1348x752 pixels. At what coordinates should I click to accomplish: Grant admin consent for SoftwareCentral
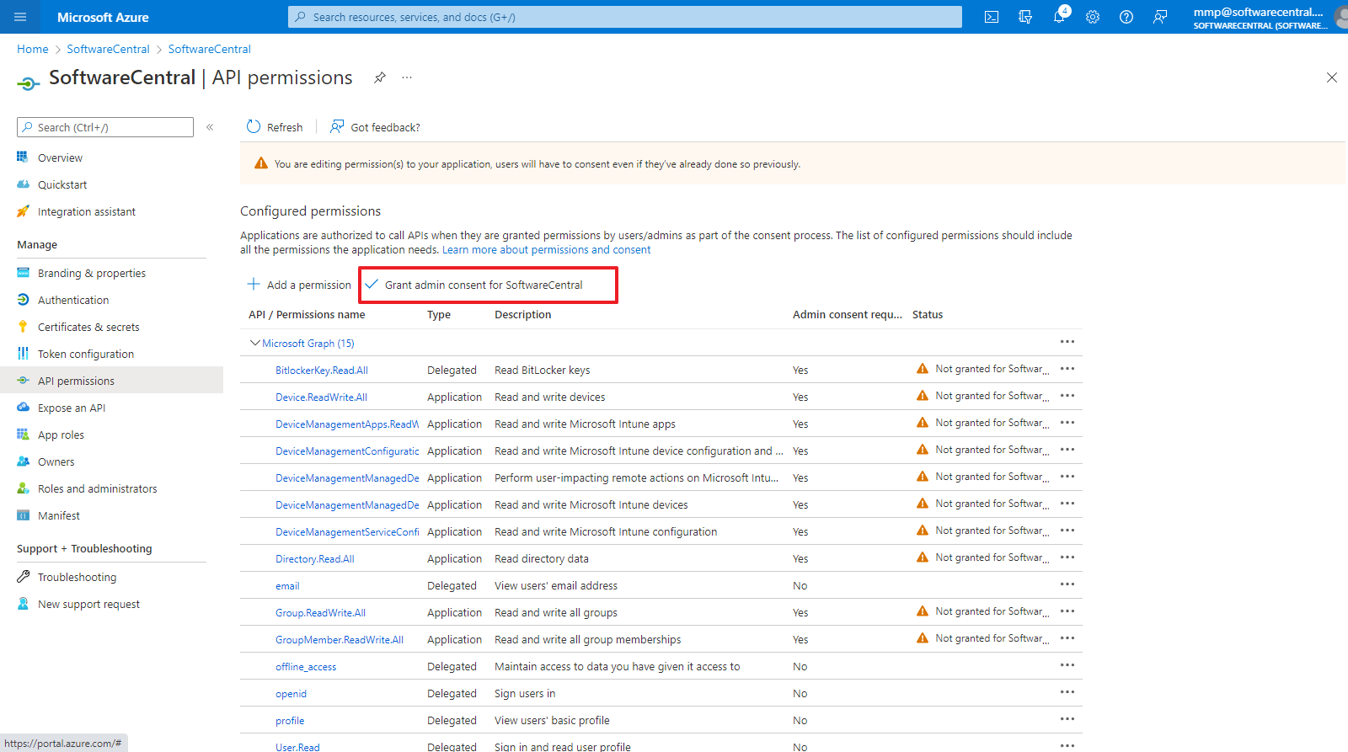484,285
